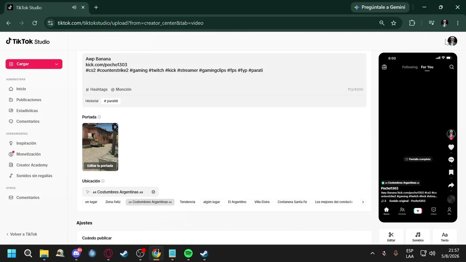Click the share arrow icon in preview
Viewport: 466px width, 262px height.
tap(451, 185)
